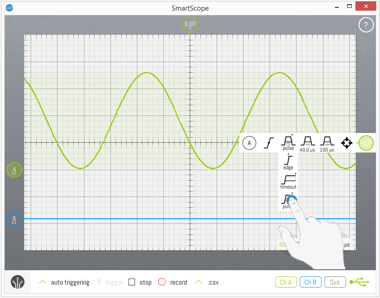Click the rising edge direction icon
The image size is (380, 298).
(x=269, y=143)
